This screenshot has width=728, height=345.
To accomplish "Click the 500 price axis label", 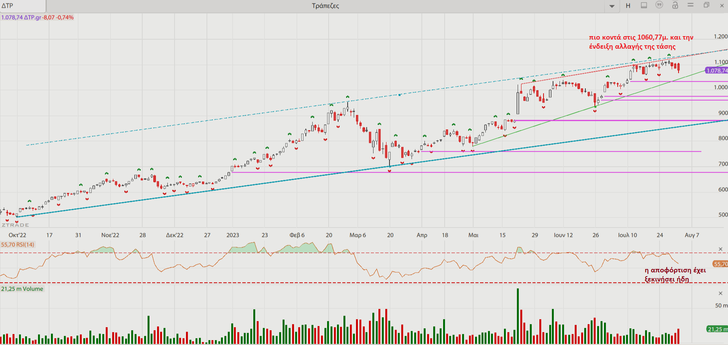I will click(x=723, y=215).
